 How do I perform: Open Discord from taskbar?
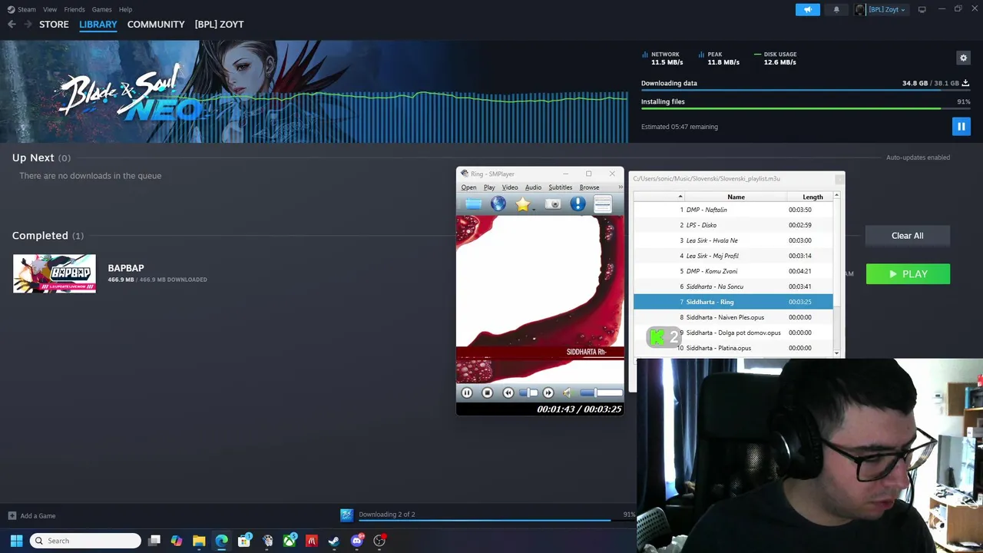(356, 541)
